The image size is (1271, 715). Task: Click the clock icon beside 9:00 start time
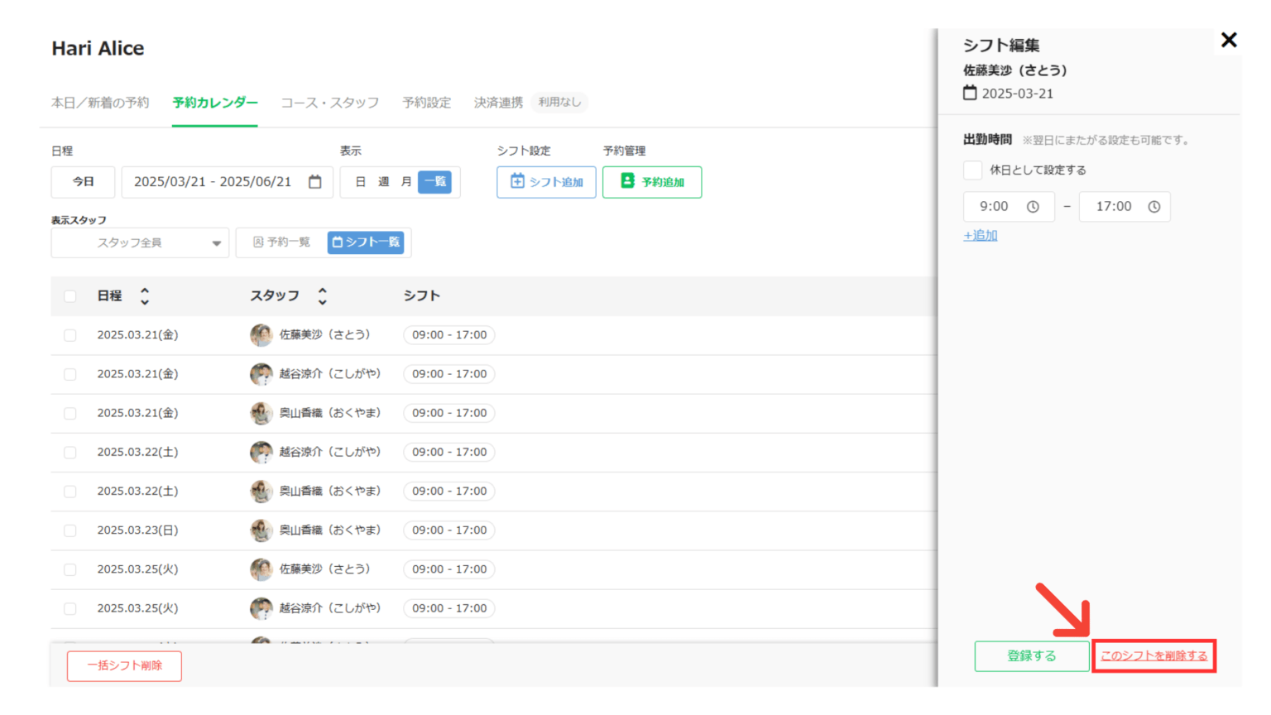1033,207
